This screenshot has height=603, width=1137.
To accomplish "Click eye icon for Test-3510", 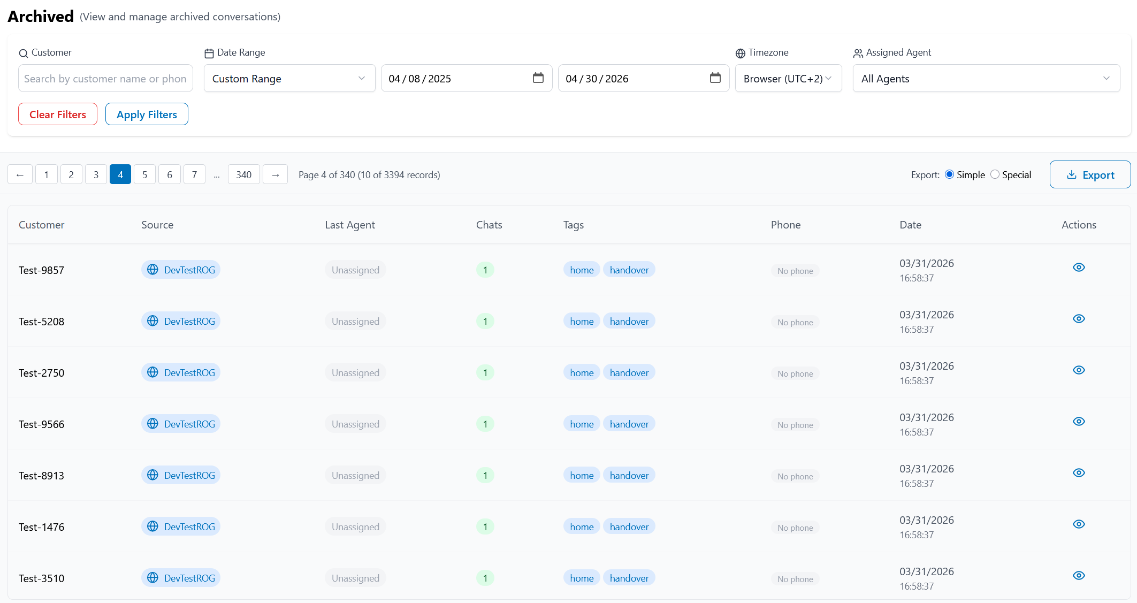I will click(x=1079, y=575).
